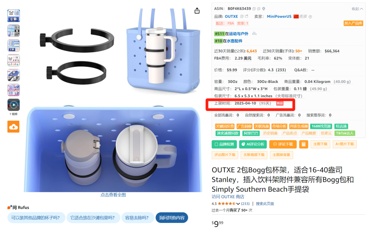The width and height of the screenshot is (366, 233).
Task: Click the share icon above the product image
Action: (197, 11)
